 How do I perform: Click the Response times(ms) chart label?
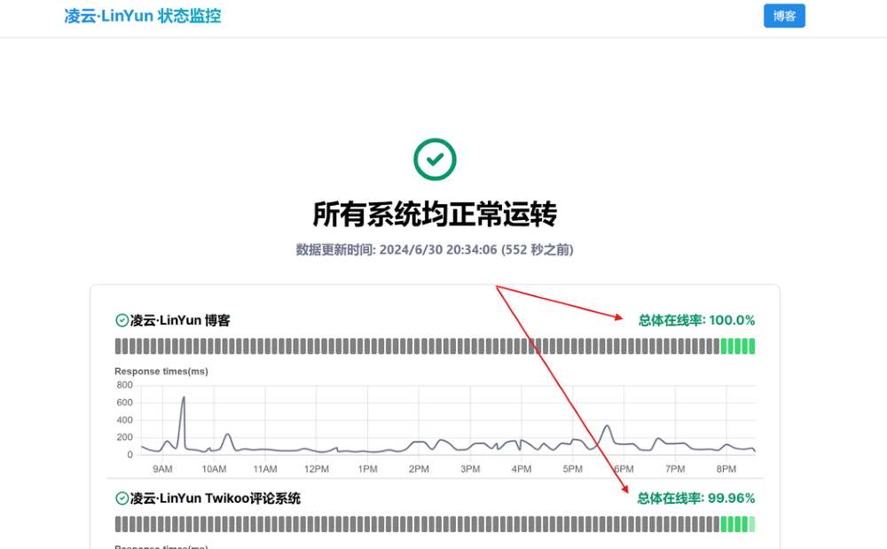(x=161, y=371)
